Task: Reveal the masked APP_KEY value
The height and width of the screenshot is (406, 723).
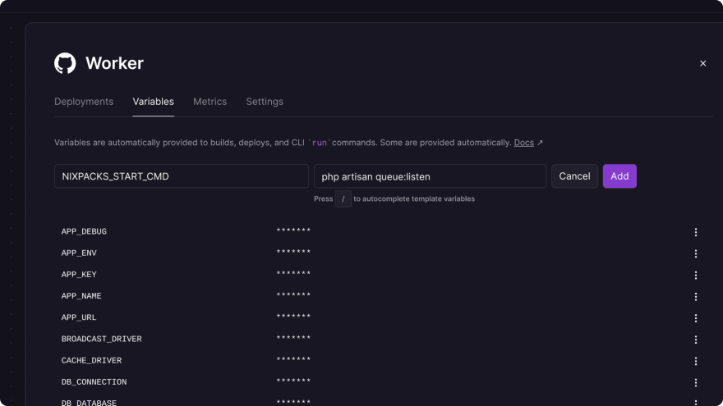Action: [293, 275]
